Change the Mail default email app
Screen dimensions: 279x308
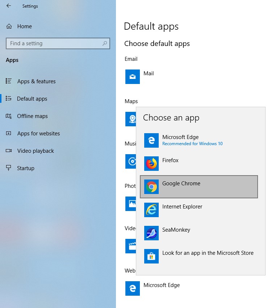pyautogui.click(x=149, y=73)
